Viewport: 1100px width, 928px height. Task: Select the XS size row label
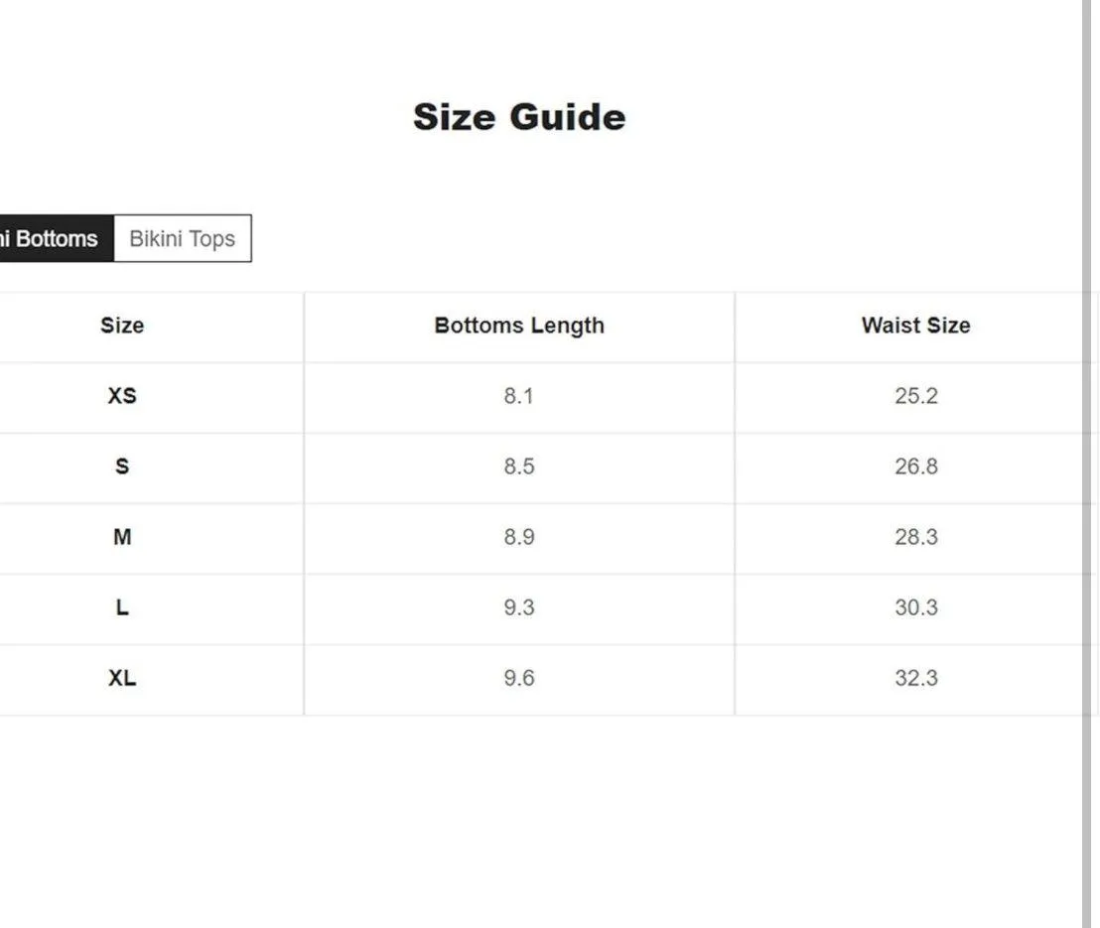pyautogui.click(x=122, y=396)
